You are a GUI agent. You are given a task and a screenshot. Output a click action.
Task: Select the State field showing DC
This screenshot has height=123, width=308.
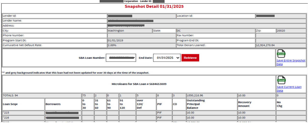point(215,31)
